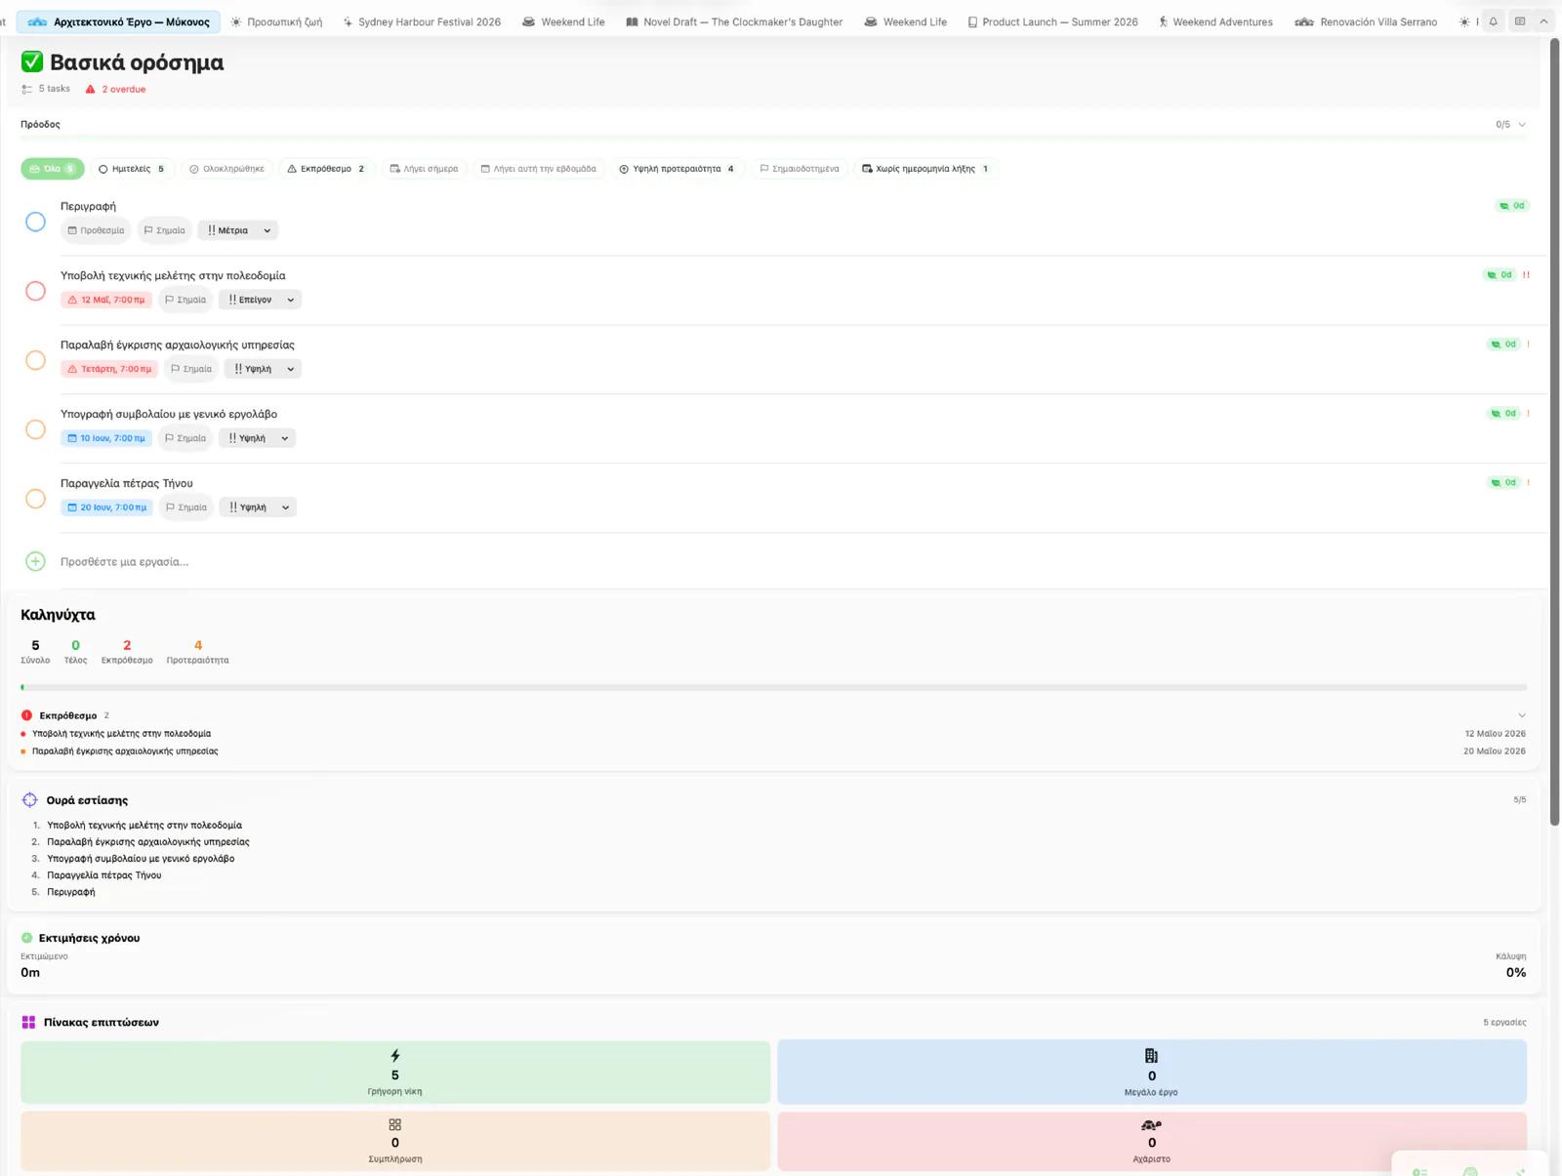Open Μέτρια priority dropdown on Περιγραφή
The height and width of the screenshot is (1176, 1562).
tap(238, 230)
